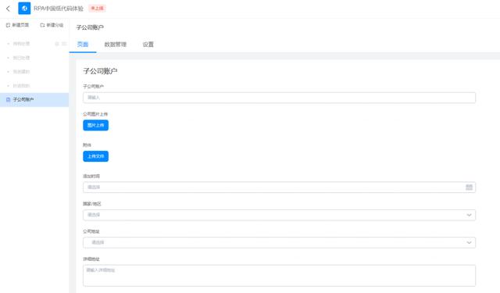Viewport: 500px width, 293px height.
Task: Select 子公司账户 in the left sidebar
Action: click(x=34, y=100)
